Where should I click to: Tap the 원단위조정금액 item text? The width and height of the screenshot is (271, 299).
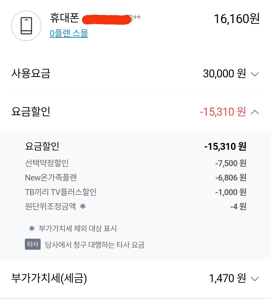50,206
